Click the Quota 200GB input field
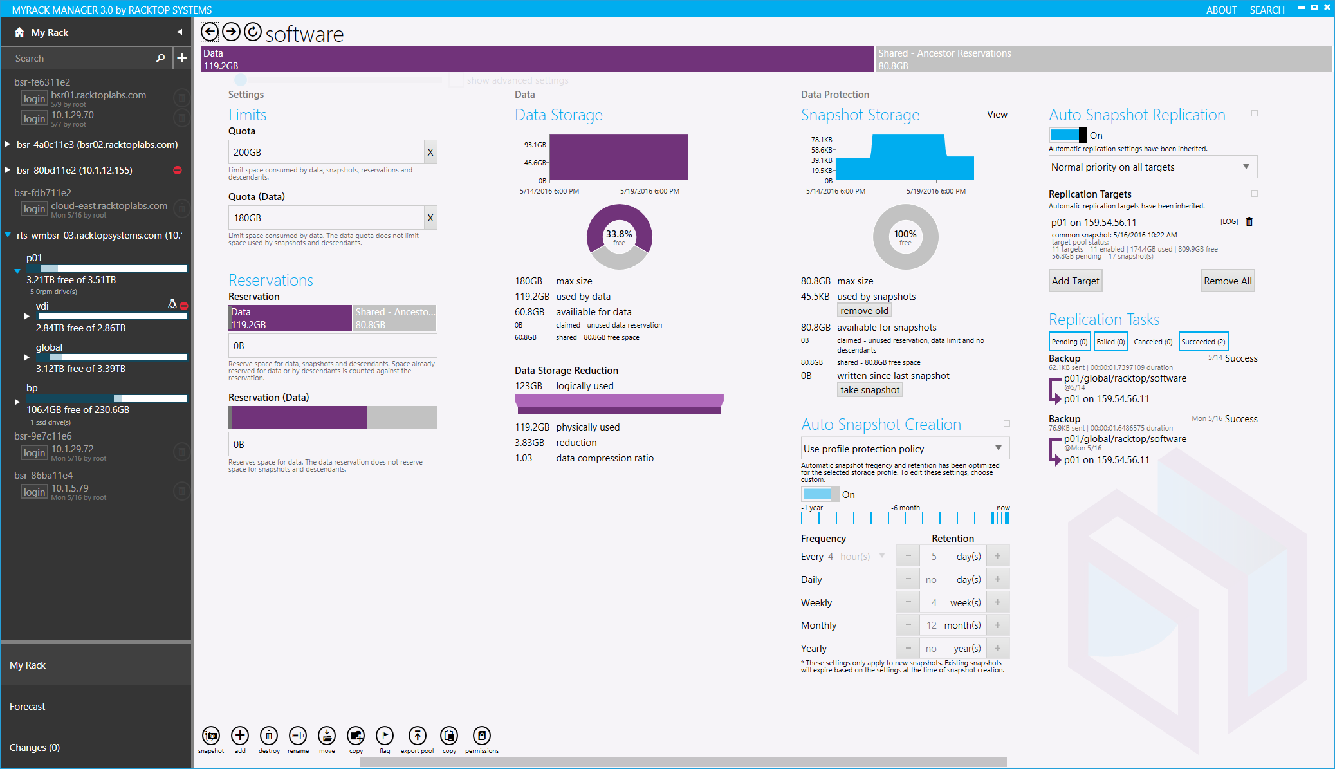The height and width of the screenshot is (769, 1335). click(326, 153)
